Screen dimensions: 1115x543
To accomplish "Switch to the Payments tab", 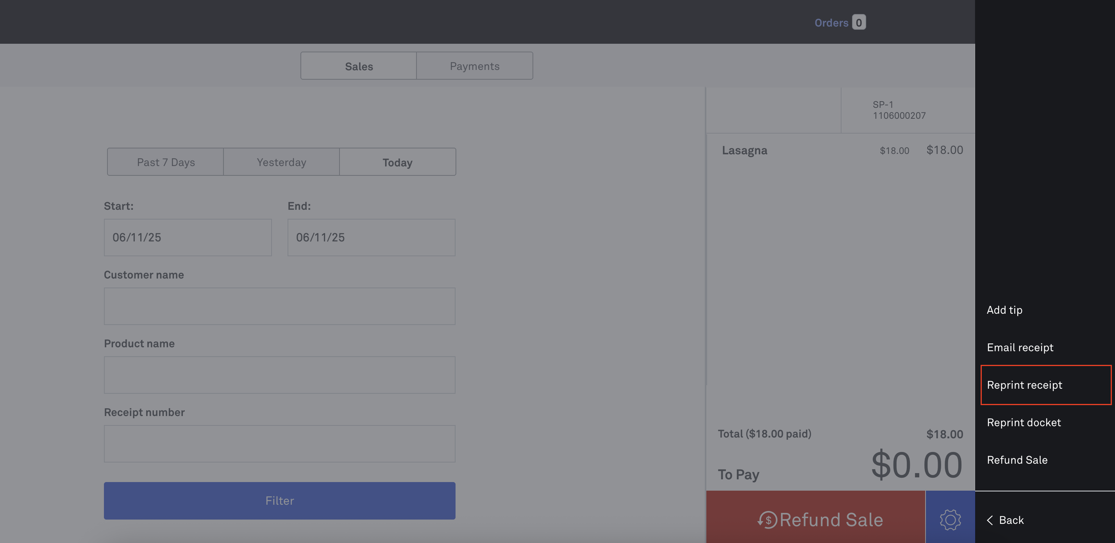I will click(x=474, y=66).
